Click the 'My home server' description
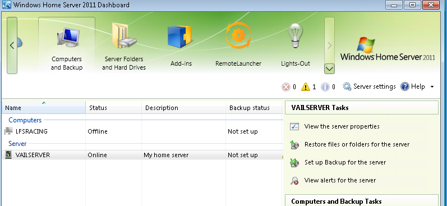Image resolution: width=447 pixels, height=206 pixels. (166, 155)
